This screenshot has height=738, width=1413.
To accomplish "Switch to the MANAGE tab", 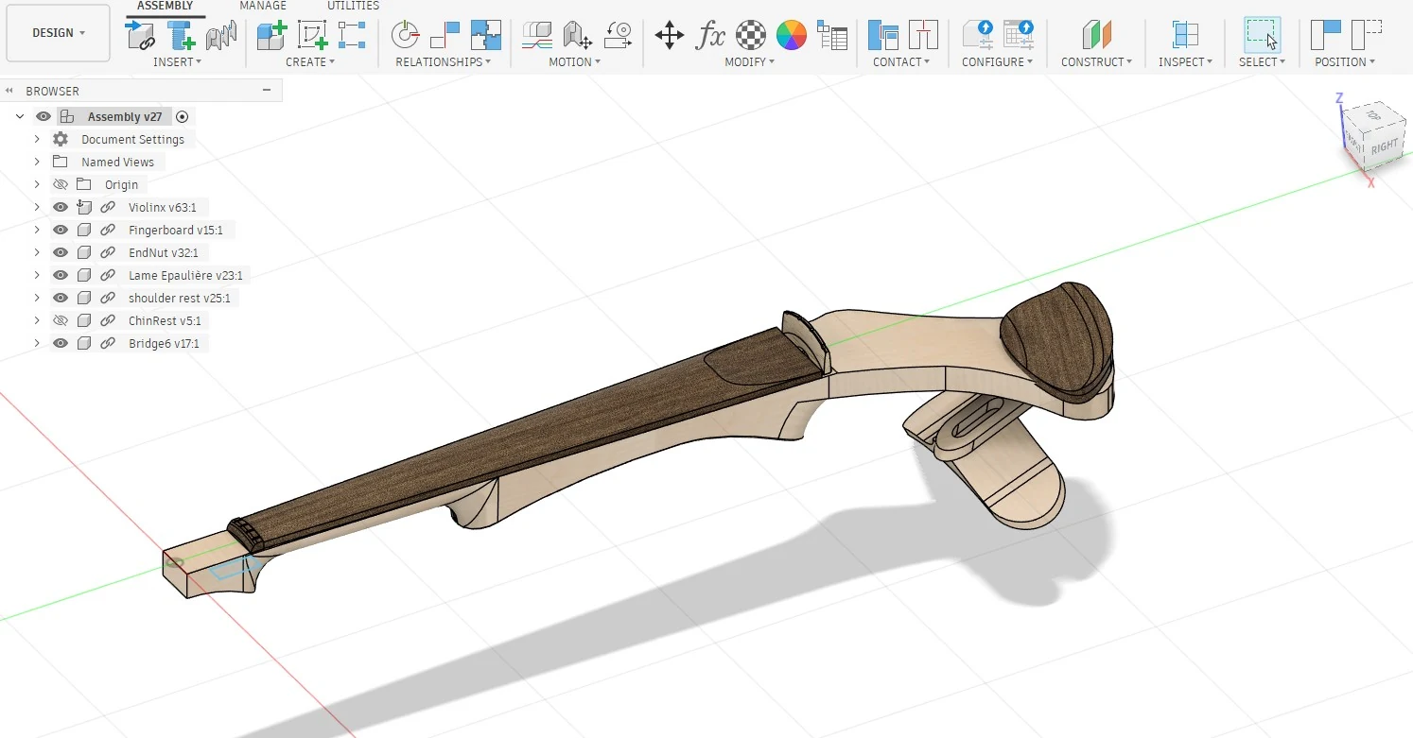I will (x=263, y=6).
